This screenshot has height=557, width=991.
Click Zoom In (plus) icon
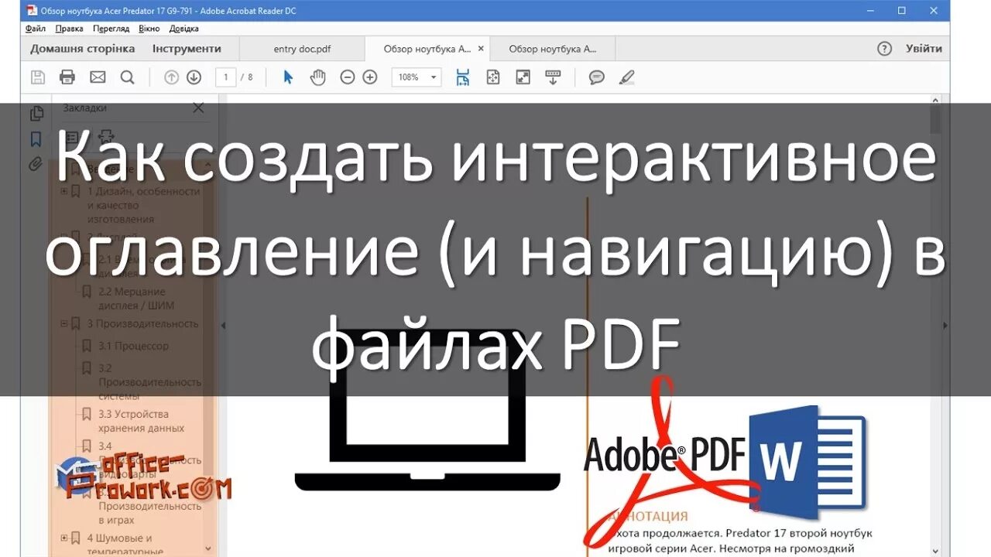pyautogui.click(x=369, y=77)
